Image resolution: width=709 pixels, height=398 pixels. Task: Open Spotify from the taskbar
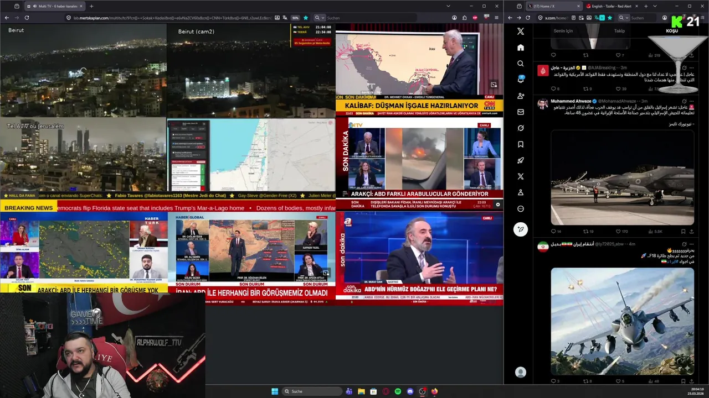(x=398, y=391)
